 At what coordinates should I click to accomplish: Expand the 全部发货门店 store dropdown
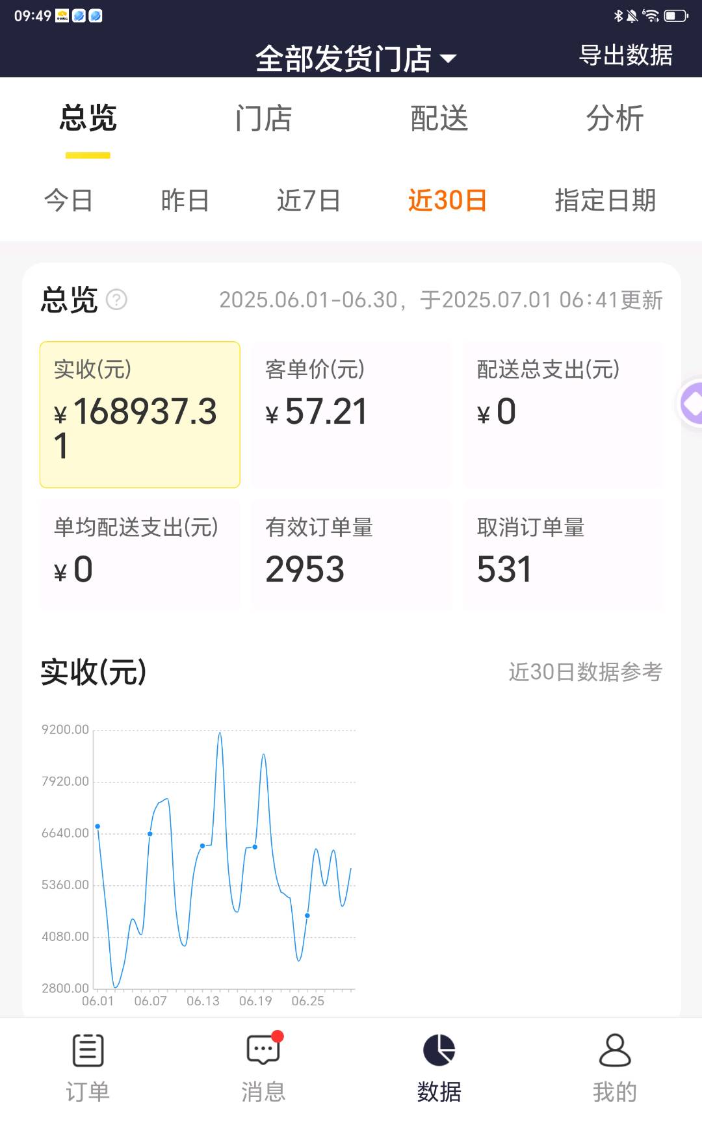click(x=356, y=59)
